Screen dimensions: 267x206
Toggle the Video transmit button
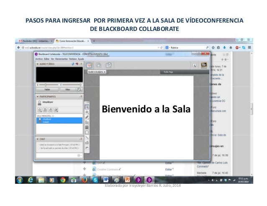[x=68, y=89]
